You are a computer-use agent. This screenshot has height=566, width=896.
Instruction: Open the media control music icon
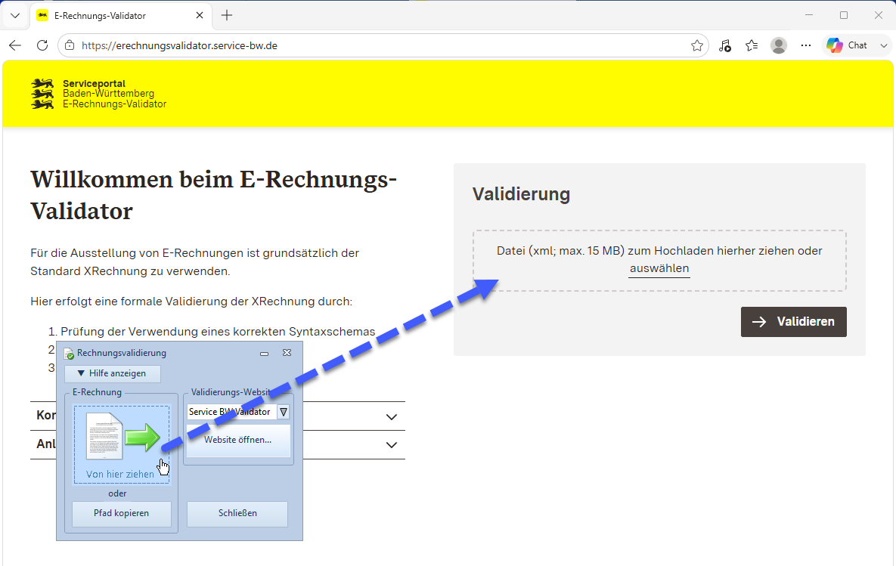tap(724, 45)
